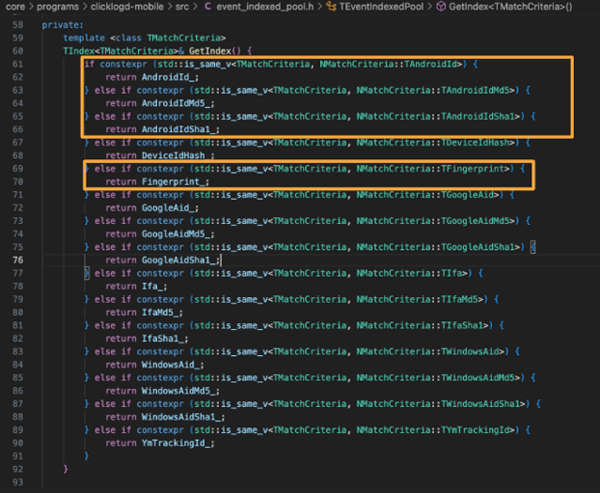Place cursor on return AndroidId_; line

coord(152,77)
